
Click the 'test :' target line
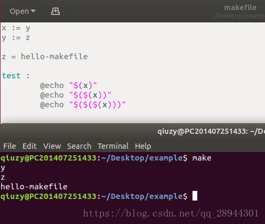pyautogui.click(x=16, y=76)
